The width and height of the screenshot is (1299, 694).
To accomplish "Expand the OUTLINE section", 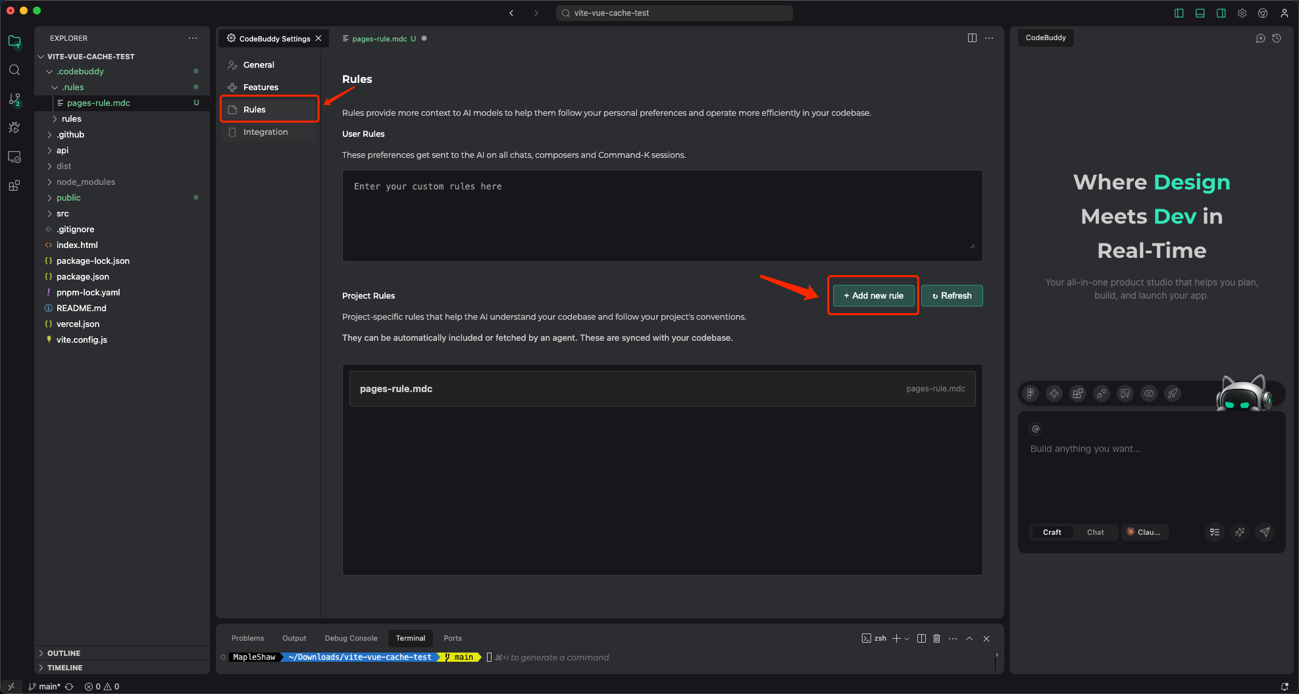I will point(64,653).
